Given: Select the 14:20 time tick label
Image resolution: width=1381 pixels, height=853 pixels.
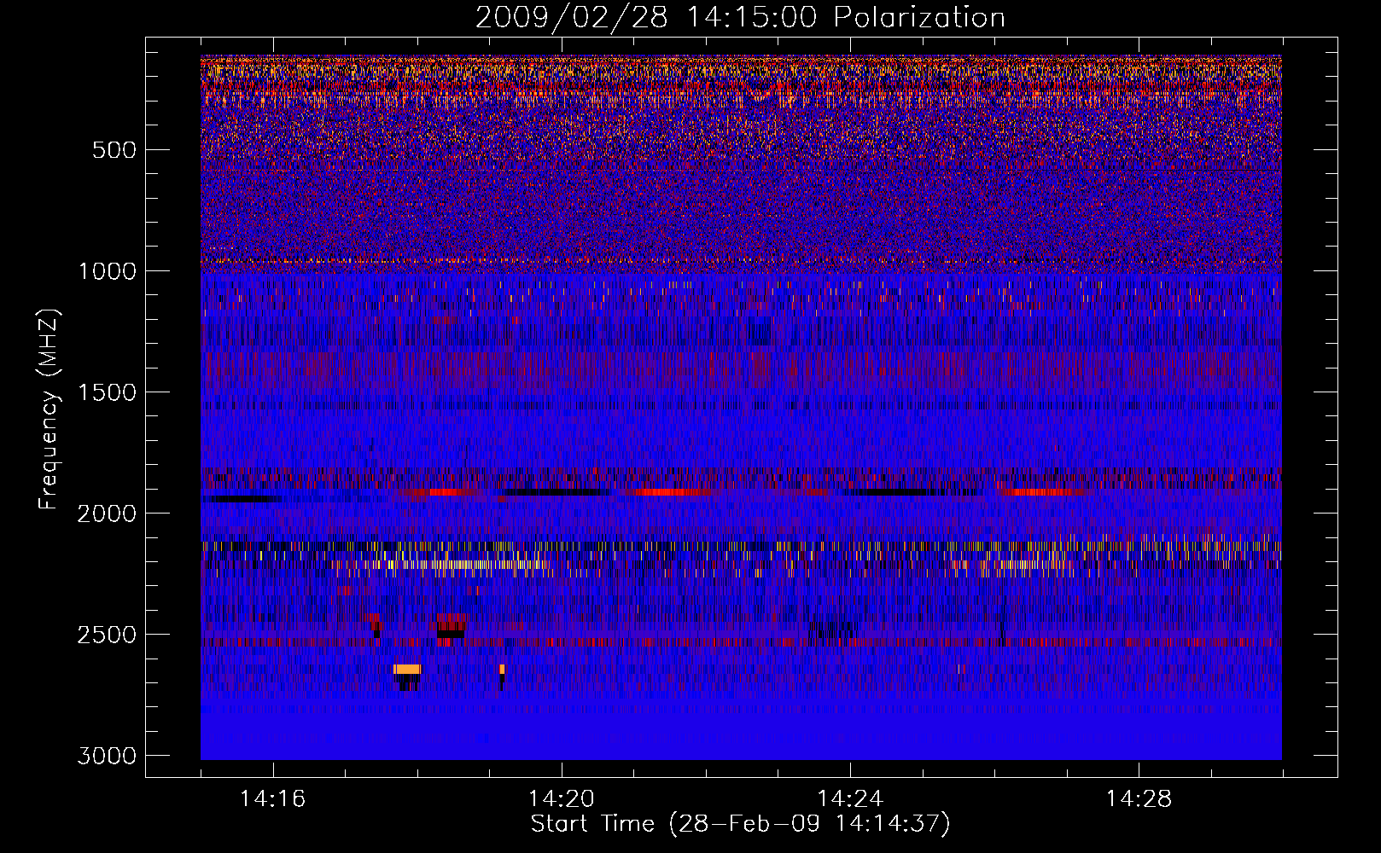Looking at the screenshot, I should click(x=562, y=799).
